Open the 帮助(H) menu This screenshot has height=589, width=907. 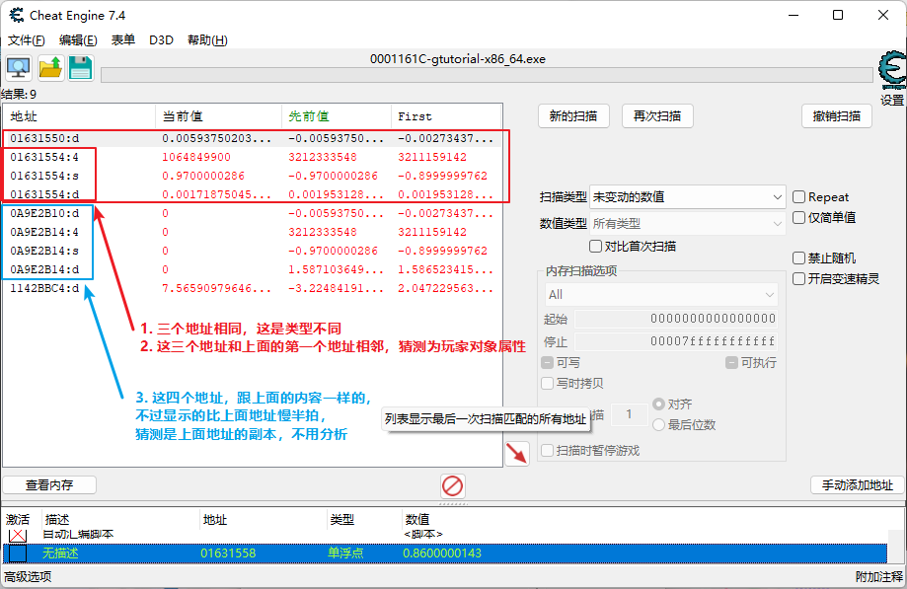point(207,39)
